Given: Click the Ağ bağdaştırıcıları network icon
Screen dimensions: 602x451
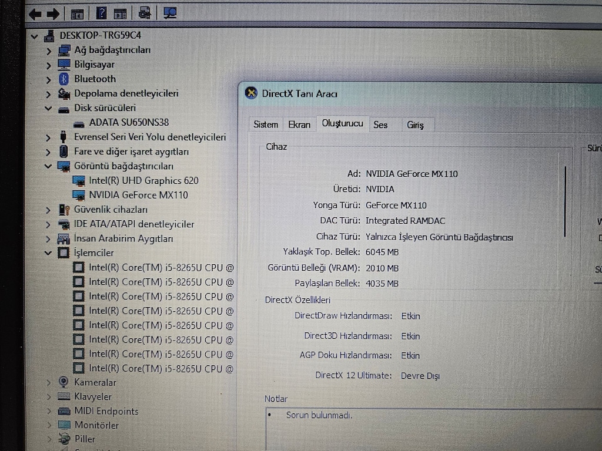Looking at the screenshot, I should point(63,51).
